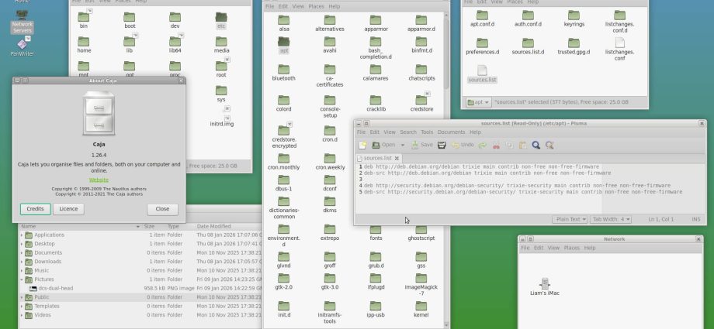
Task: Select the trusted.gpg.d folder
Action: pos(574,46)
